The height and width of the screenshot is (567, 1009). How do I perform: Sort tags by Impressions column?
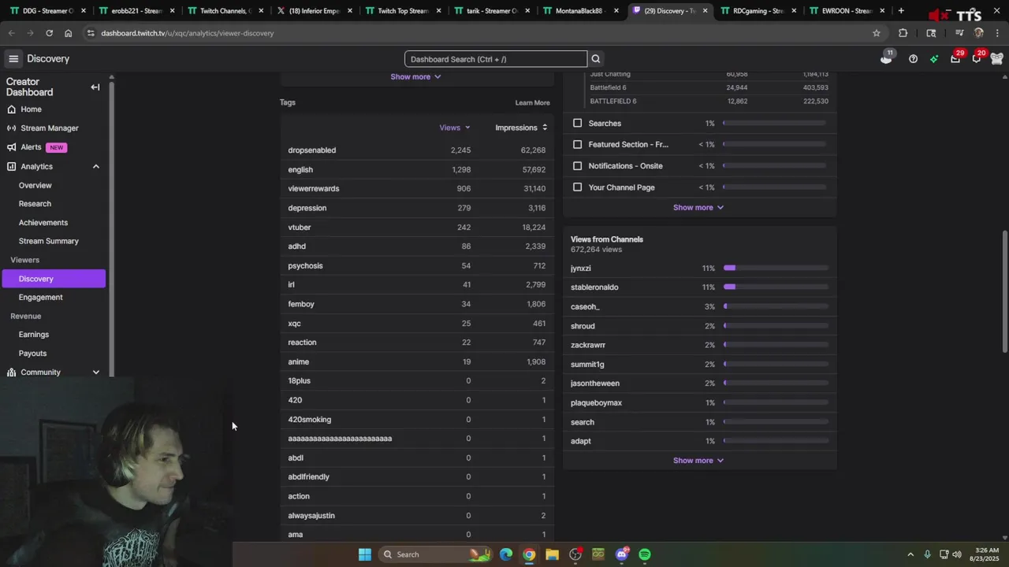[521, 128]
